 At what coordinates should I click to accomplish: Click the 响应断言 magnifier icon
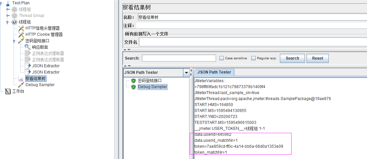click(x=28, y=47)
